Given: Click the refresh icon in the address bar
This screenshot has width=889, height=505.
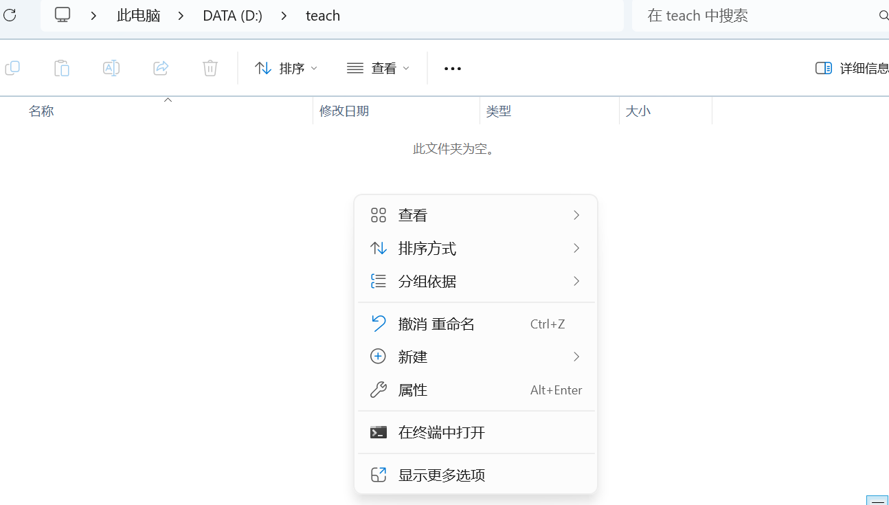Looking at the screenshot, I should pos(10,15).
